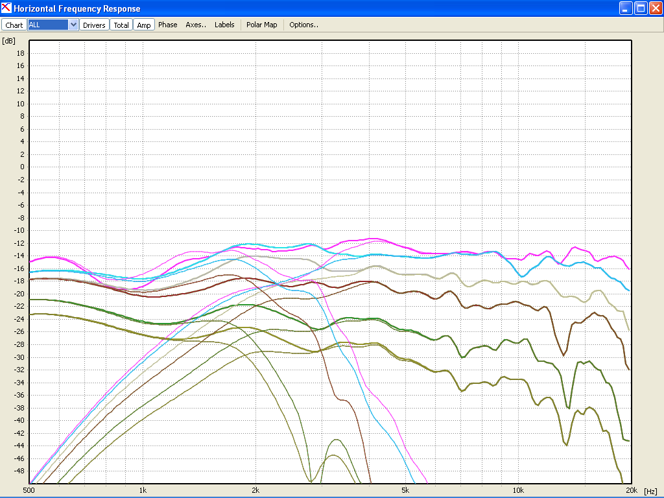The height and width of the screenshot is (498, 664).
Task: Click the -48 dB axis value
Action: pyautogui.click(x=19, y=471)
